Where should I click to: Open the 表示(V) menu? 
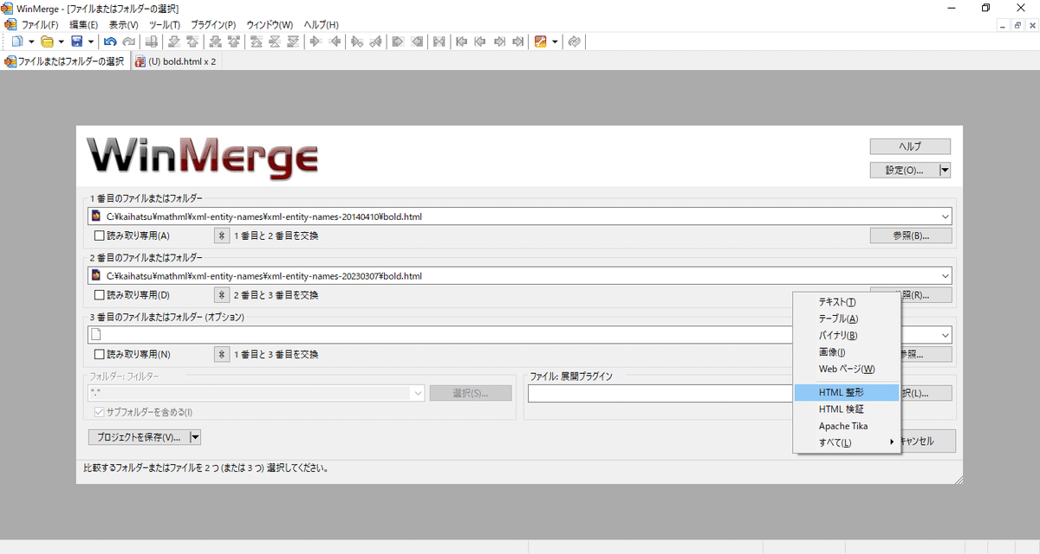(x=123, y=24)
